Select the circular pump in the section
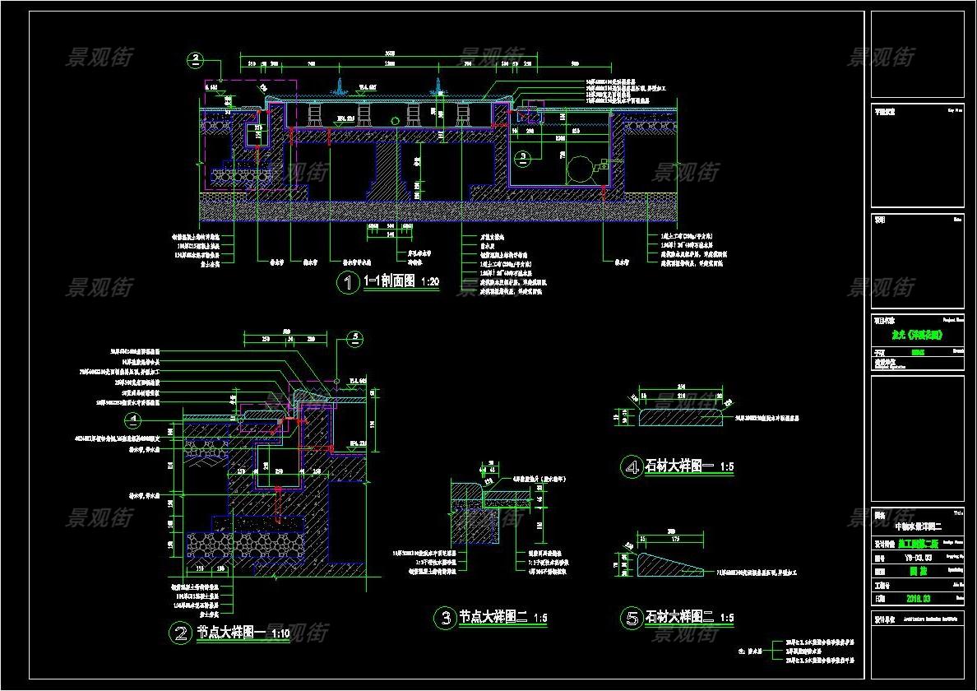The width and height of the screenshot is (977, 691). point(581,169)
